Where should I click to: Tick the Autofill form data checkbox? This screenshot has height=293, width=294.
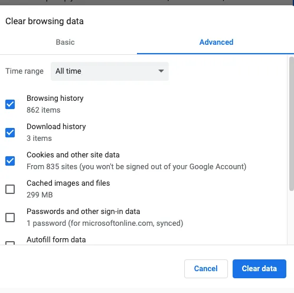10,243
